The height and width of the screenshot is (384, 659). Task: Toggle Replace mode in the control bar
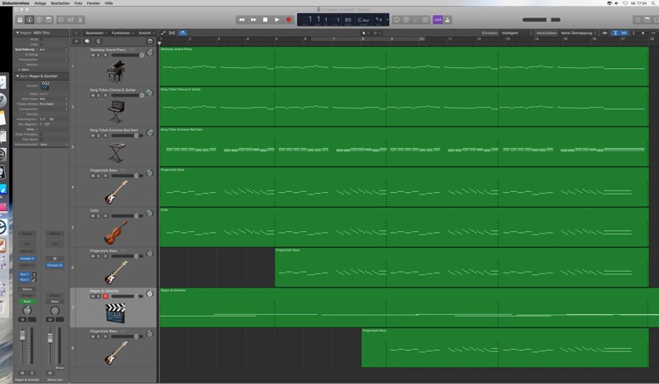point(406,20)
